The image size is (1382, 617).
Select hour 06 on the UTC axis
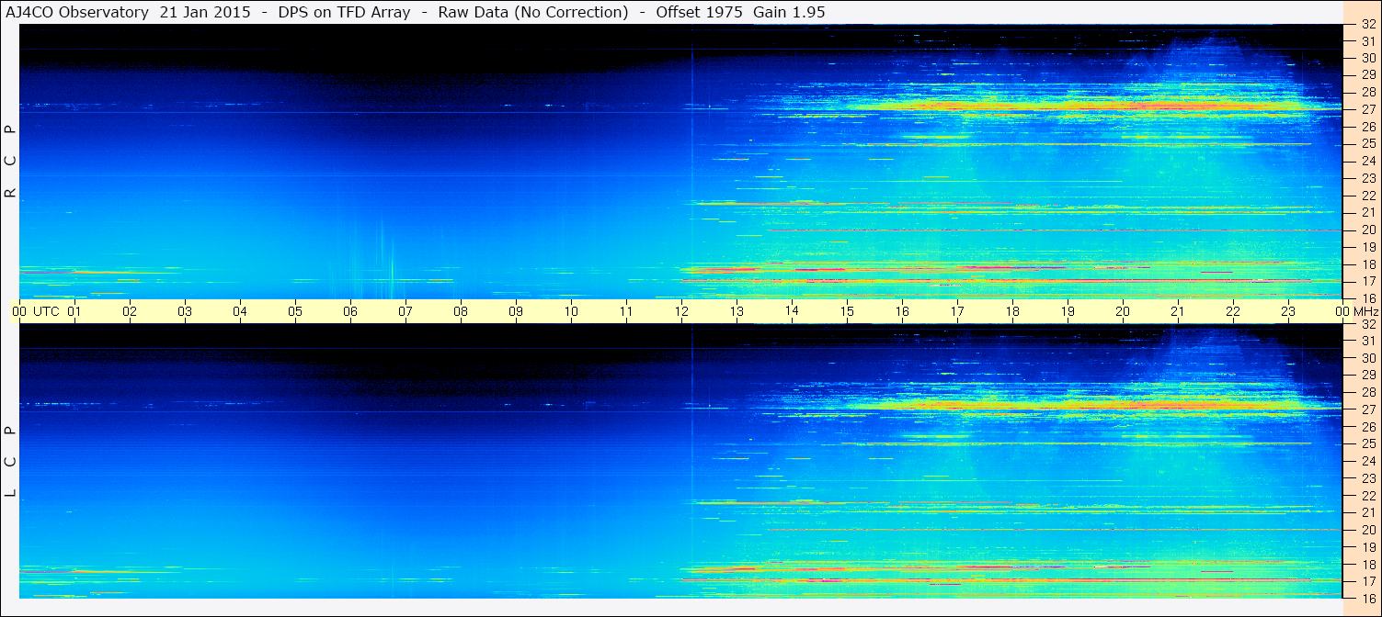click(x=350, y=311)
